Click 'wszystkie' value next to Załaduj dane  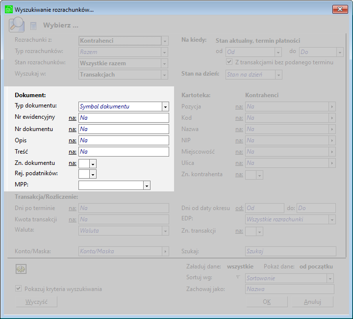(240, 266)
